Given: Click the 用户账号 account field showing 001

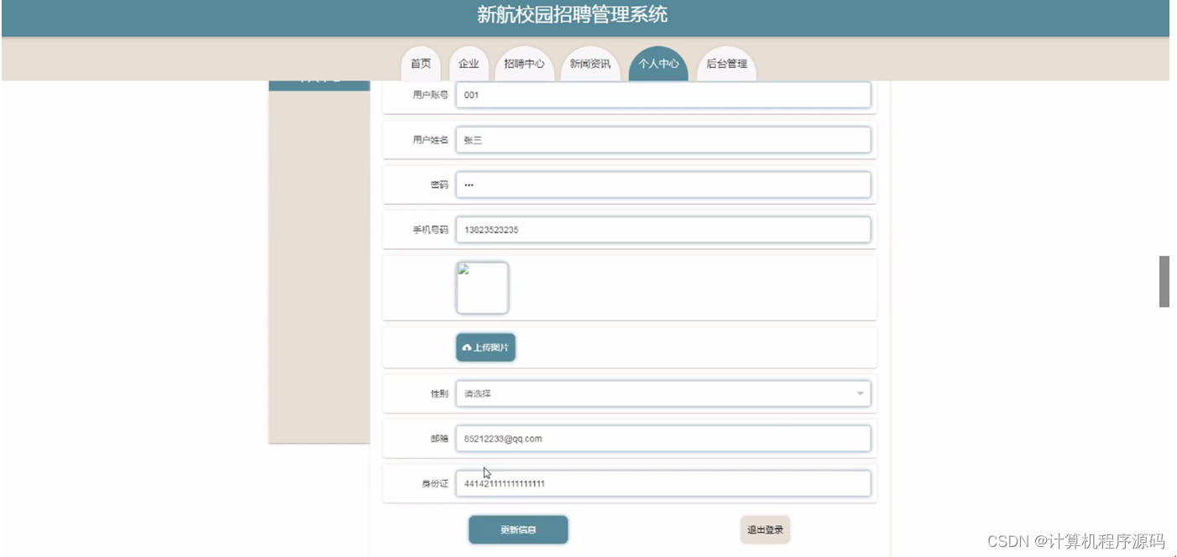Looking at the screenshot, I should coord(663,95).
